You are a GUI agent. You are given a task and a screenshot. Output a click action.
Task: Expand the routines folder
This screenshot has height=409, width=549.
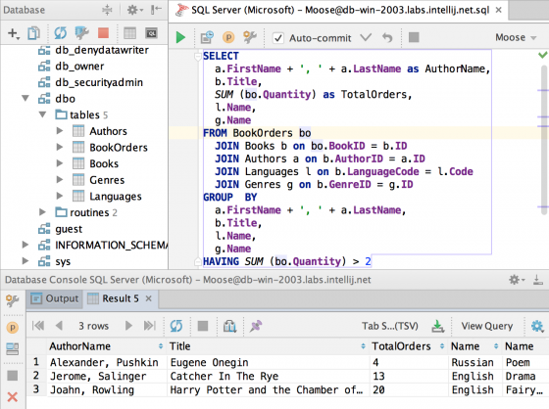pos(42,212)
